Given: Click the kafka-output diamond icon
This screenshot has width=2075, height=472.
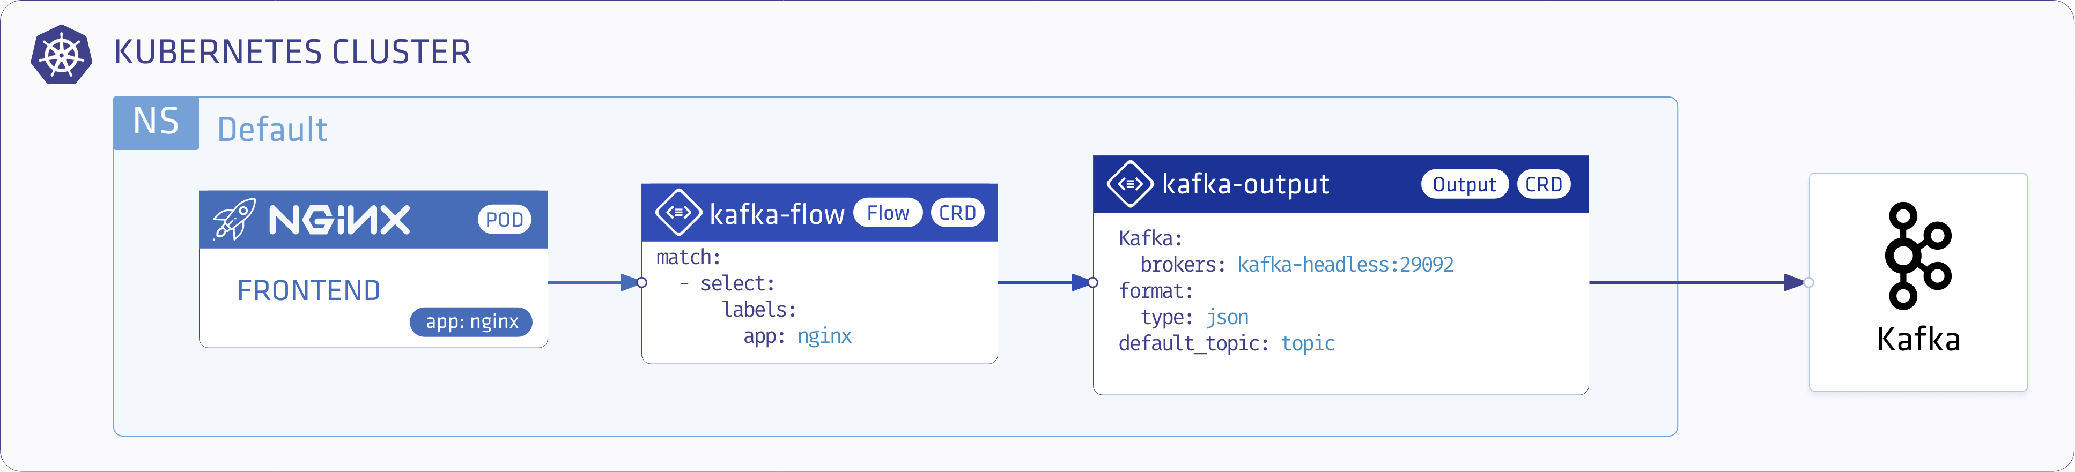Looking at the screenshot, I should tap(1131, 184).
